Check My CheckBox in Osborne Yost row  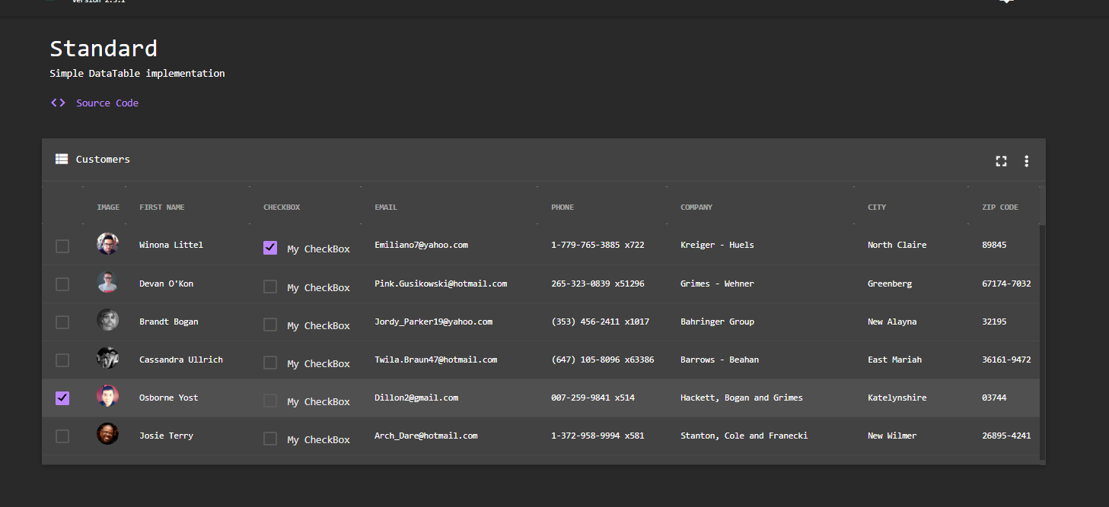[270, 401]
